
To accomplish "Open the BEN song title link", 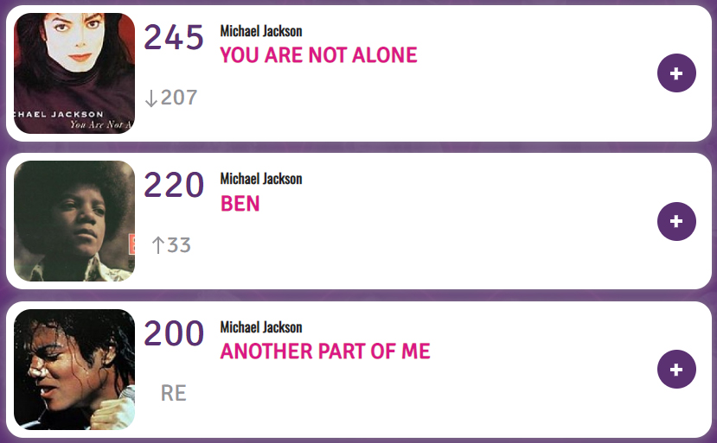I will (240, 204).
